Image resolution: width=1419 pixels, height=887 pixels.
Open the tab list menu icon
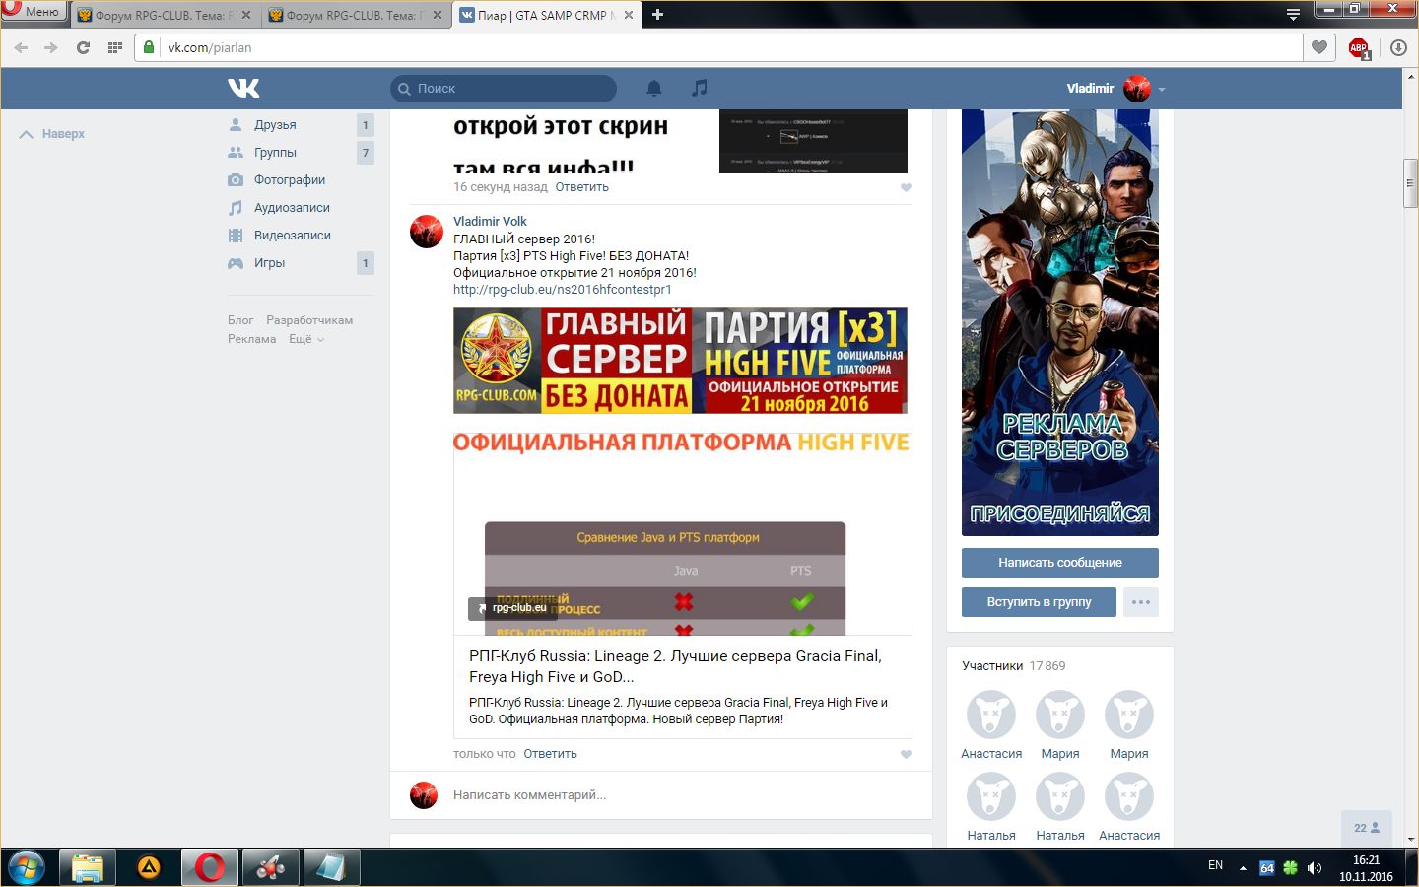point(1293,15)
